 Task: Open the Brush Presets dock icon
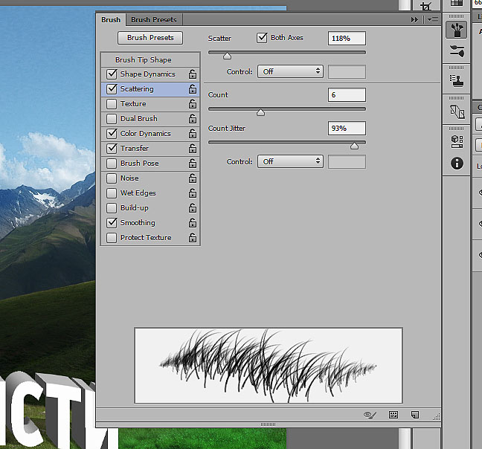click(457, 51)
